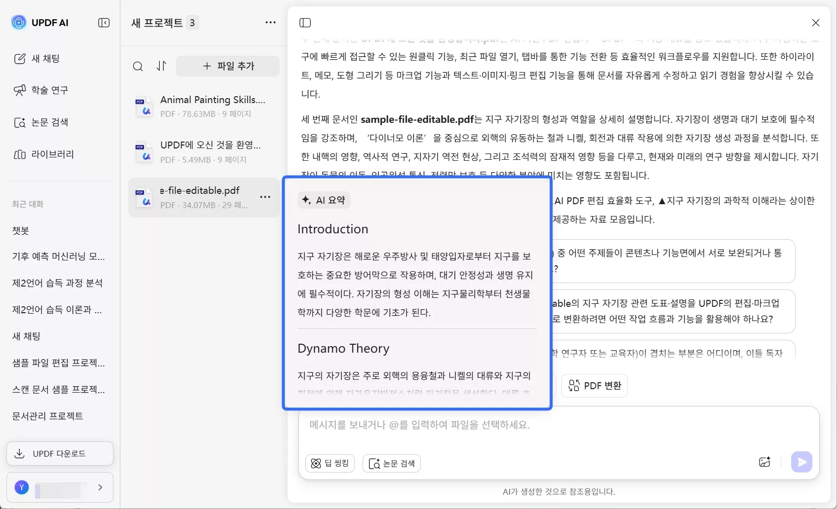
Task: Enable 논문 검색 in the input bar
Action: click(391, 463)
